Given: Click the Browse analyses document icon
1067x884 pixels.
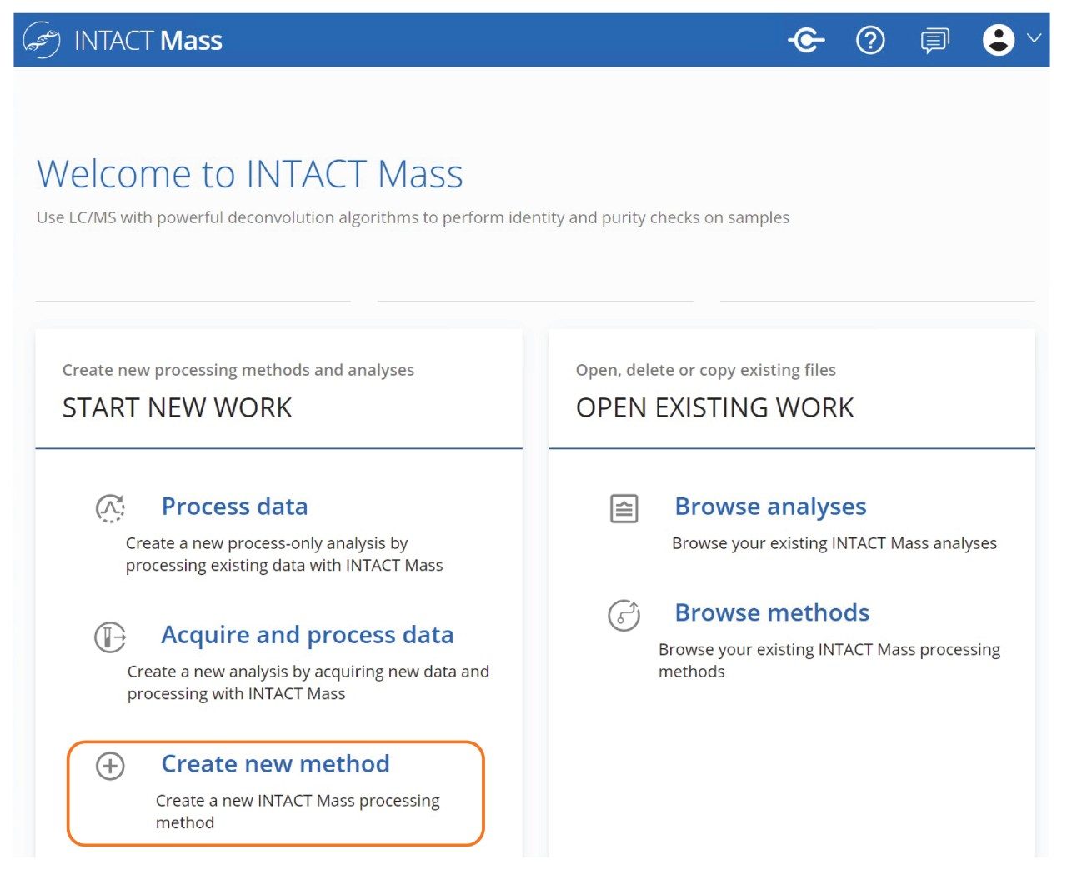Looking at the screenshot, I should [624, 508].
